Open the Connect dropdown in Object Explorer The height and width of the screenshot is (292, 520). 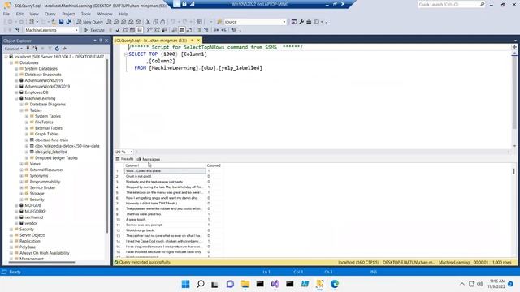14,49
